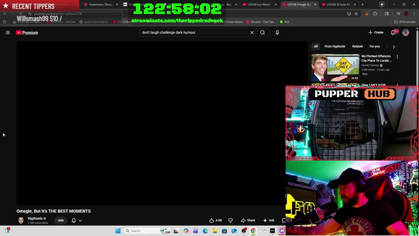Start voice search with microphone
This screenshot has height=236, width=419.
click(x=277, y=32)
